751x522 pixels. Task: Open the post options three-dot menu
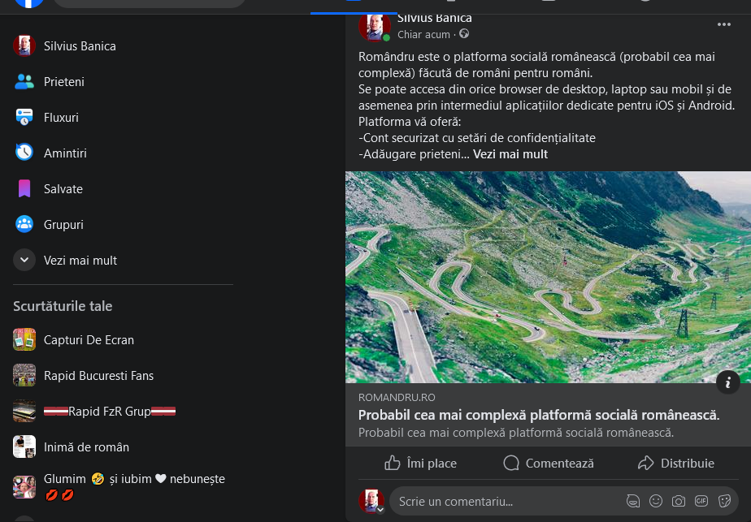point(723,24)
